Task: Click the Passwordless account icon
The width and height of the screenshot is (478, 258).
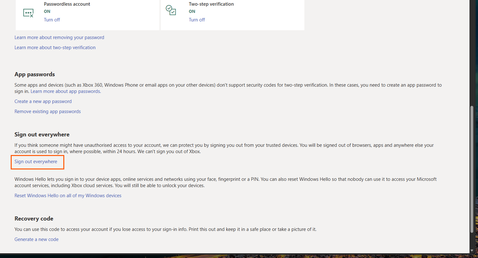Action: coord(28,13)
